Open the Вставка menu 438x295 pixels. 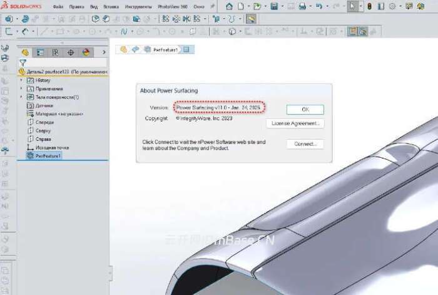point(111,6)
